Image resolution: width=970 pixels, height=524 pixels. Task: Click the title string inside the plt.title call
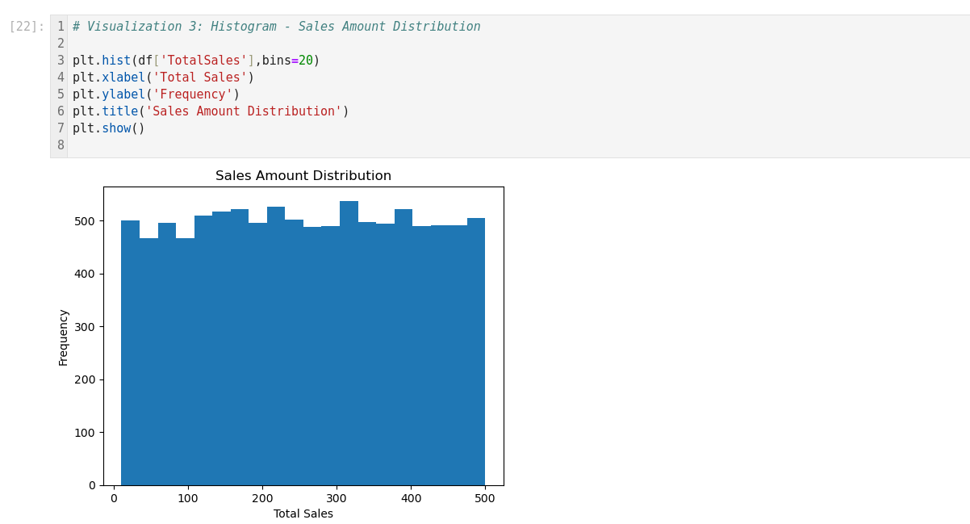pyautogui.click(x=244, y=111)
